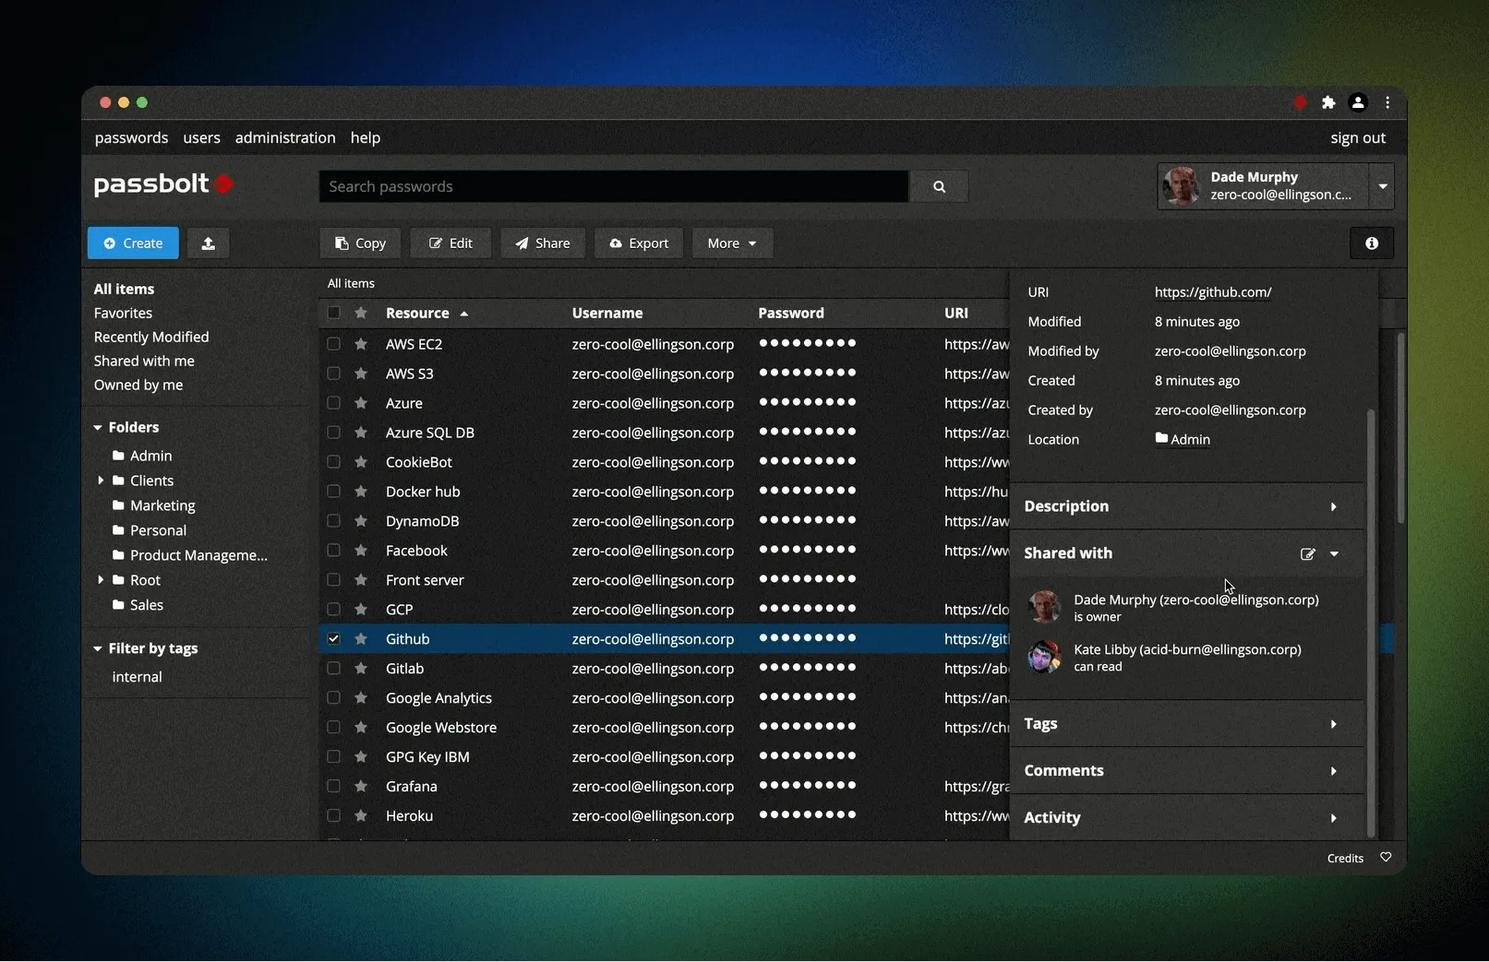Uncheck the Github row checkbox

tap(333, 639)
